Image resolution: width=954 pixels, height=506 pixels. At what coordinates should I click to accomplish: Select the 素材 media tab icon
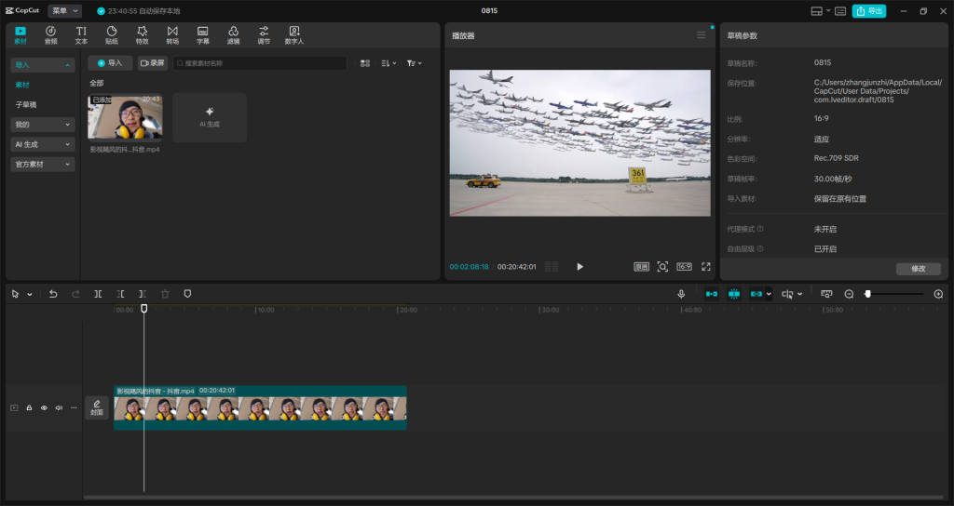coord(20,35)
